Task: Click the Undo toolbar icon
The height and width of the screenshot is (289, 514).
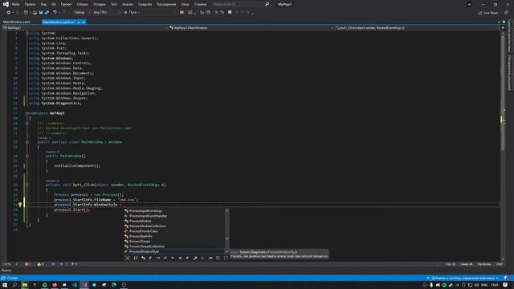Action: 55,12
